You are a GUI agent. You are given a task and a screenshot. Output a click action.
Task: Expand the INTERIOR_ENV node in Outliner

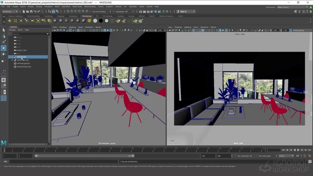pos(12,60)
